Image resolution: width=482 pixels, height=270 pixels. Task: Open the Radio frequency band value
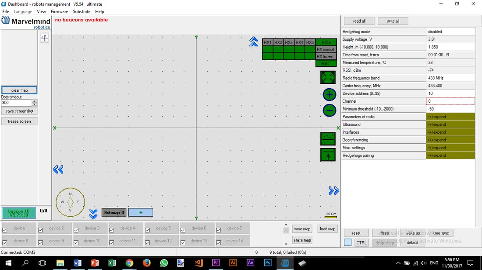click(450, 78)
